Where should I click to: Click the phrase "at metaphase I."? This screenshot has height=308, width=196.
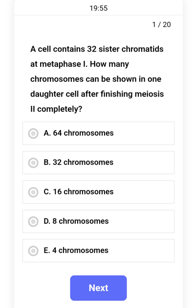[x=59, y=64]
